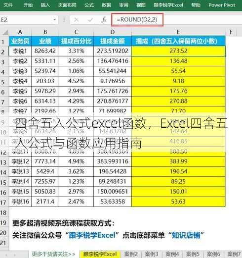Select cell with value 5429.4
Screen dimensions: 242x258
coord(45,171)
